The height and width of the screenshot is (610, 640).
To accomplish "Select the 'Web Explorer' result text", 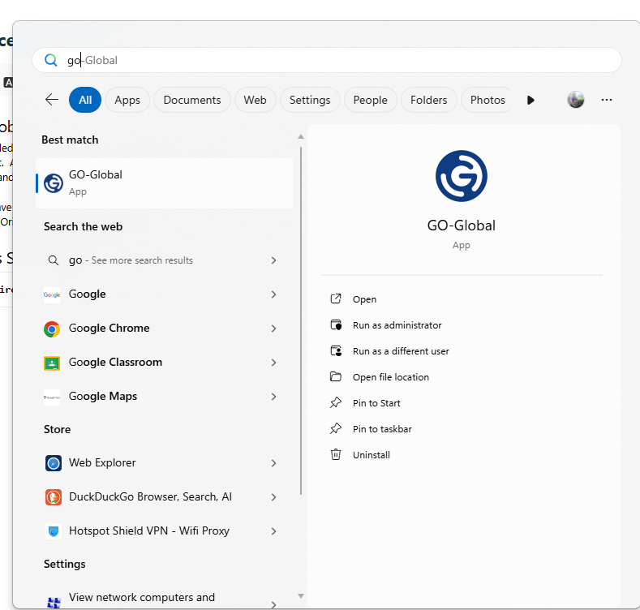I will click(102, 462).
